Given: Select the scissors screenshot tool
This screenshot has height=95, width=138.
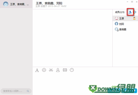Looking at the screenshot, I should click(x=51, y=70).
